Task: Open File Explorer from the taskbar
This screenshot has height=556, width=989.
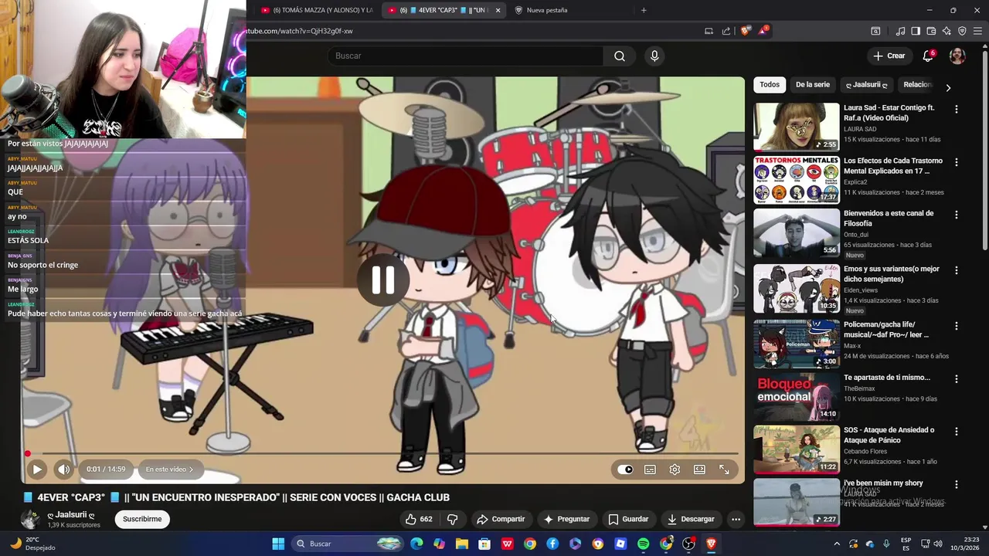Action: pyautogui.click(x=462, y=544)
